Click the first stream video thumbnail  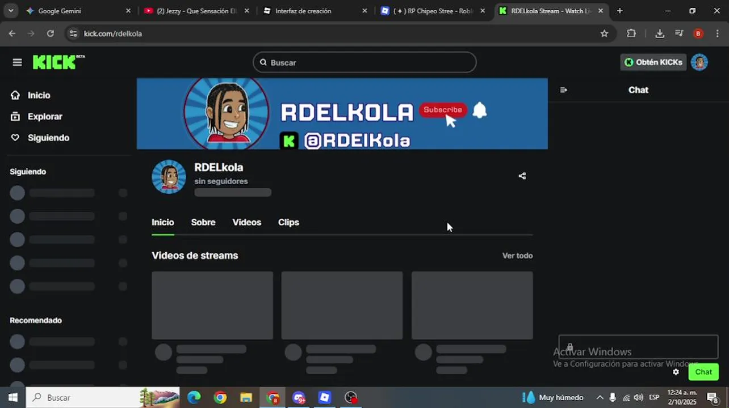coord(212,305)
